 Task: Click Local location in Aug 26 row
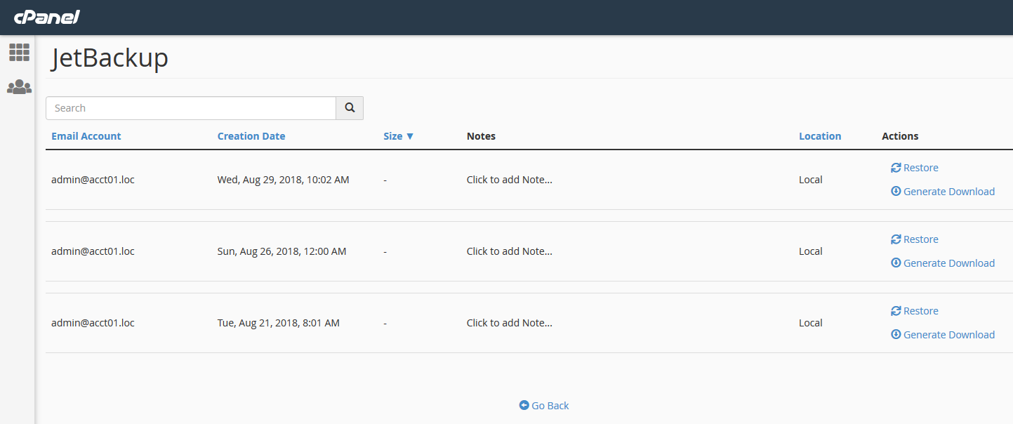tap(811, 251)
